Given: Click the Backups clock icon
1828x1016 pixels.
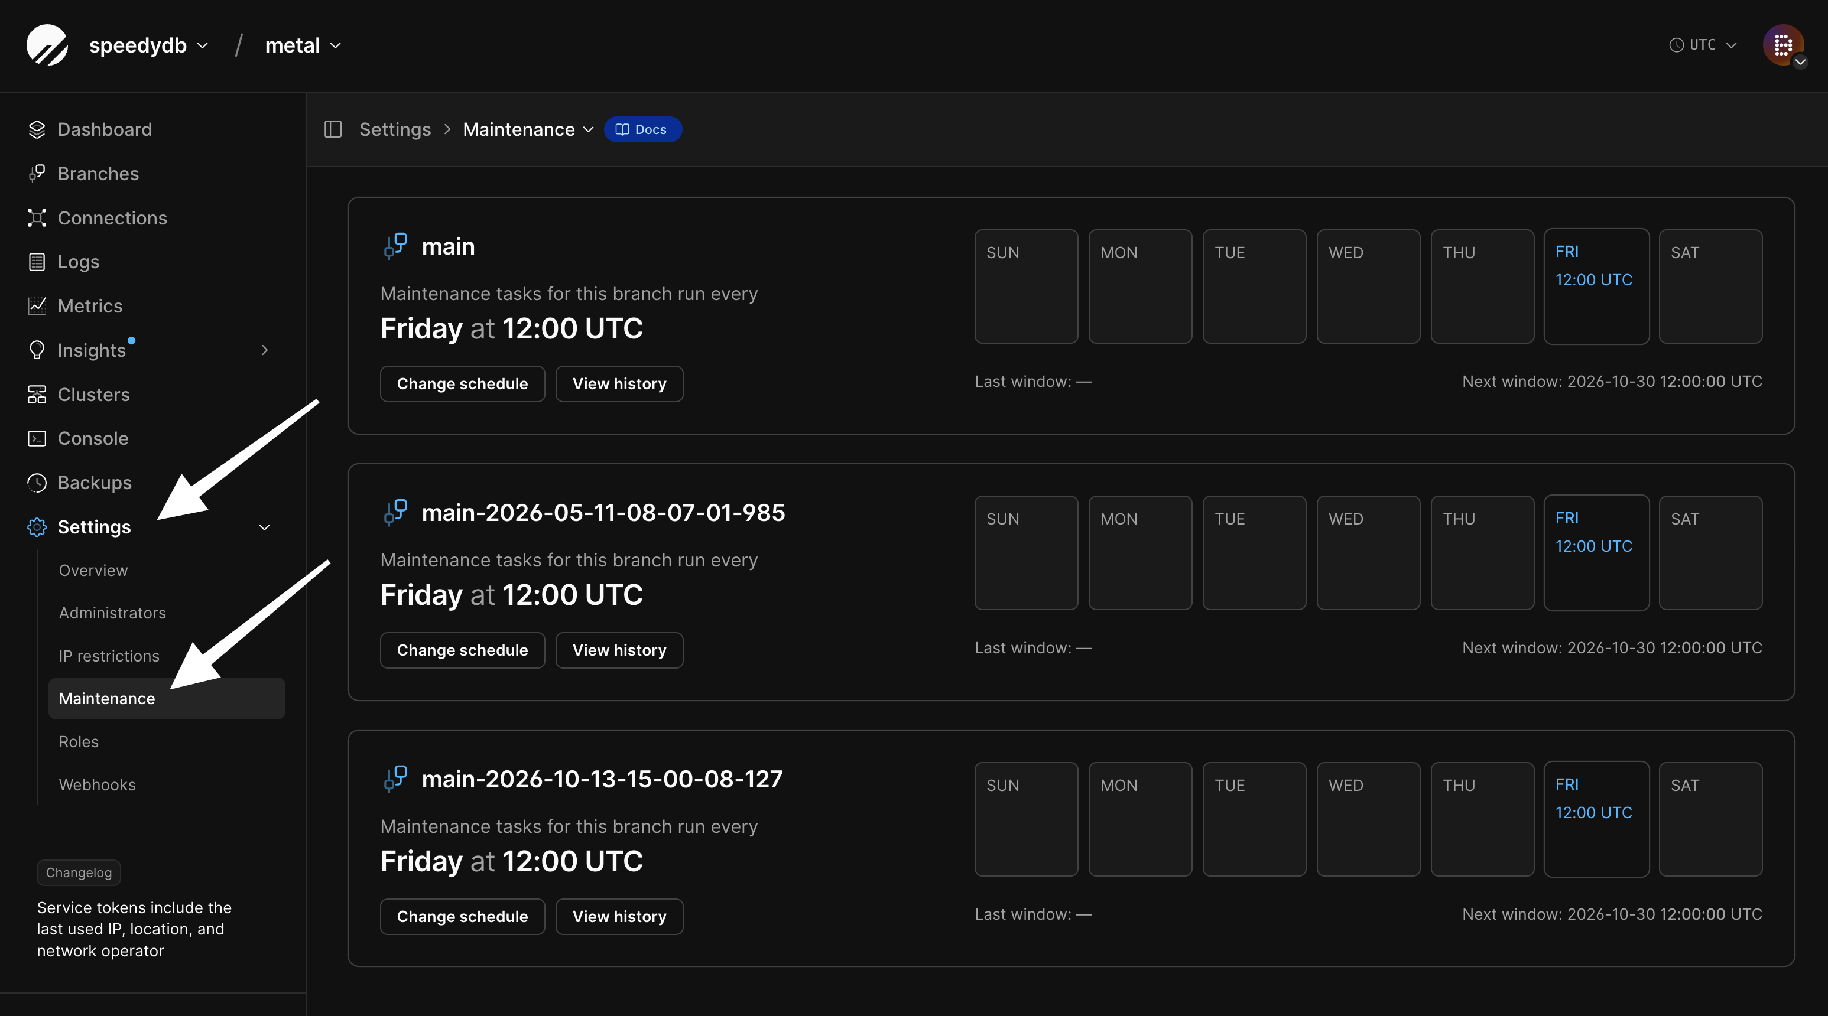Looking at the screenshot, I should (37, 483).
